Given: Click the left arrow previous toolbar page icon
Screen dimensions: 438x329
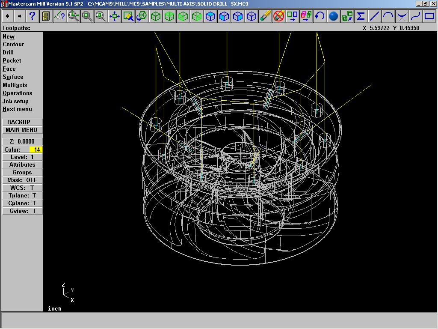Looking at the screenshot, I should pyautogui.click(x=8, y=16).
